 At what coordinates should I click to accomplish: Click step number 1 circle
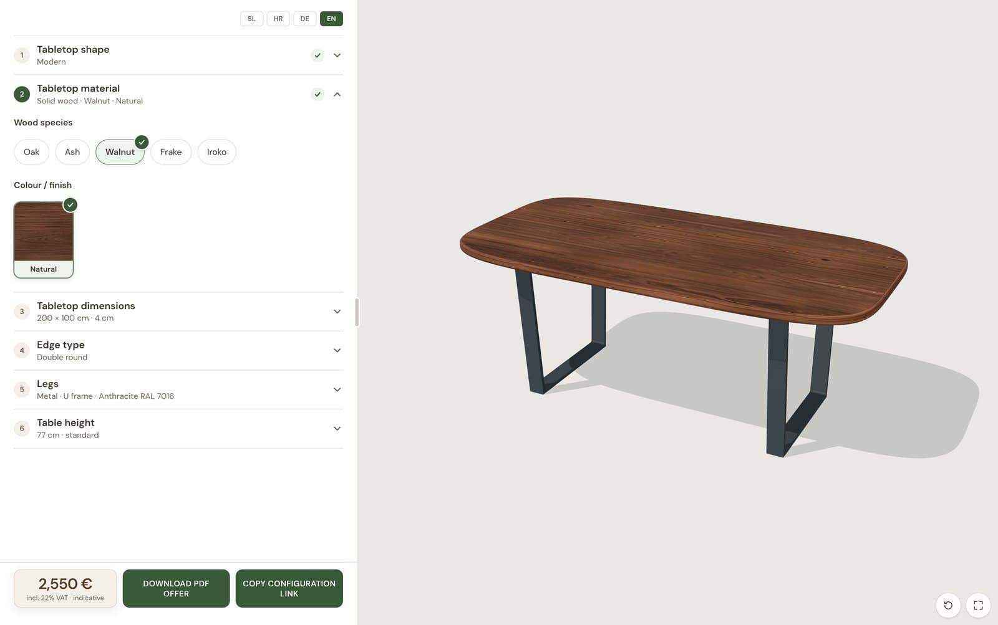pos(22,55)
